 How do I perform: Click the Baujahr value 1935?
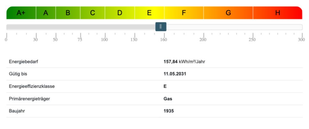point(169,111)
